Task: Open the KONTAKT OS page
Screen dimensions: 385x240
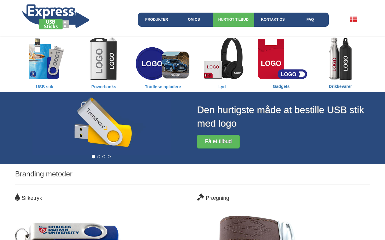Action: 273,19
